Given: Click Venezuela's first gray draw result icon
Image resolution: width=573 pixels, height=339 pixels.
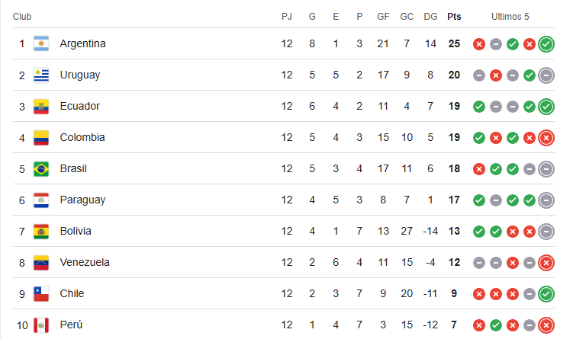Looking at the screenshot, I should click(478, 263).
